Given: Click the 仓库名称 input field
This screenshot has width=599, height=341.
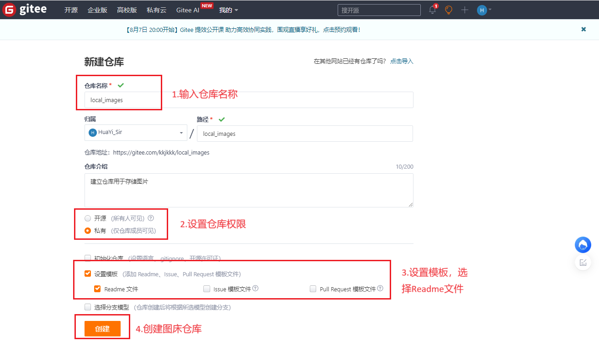Looking at the screenshot, I should (249, 100).
